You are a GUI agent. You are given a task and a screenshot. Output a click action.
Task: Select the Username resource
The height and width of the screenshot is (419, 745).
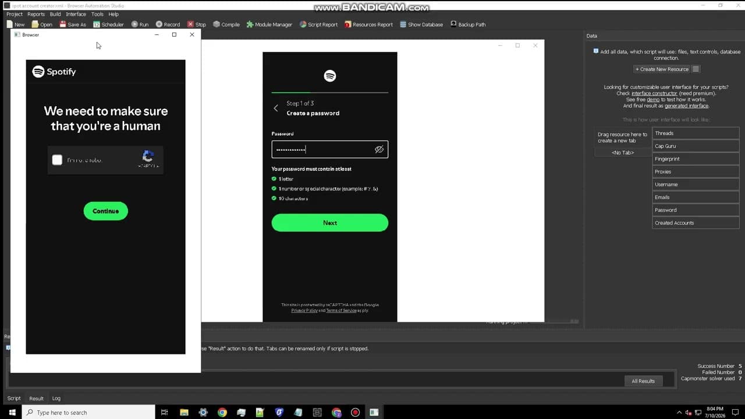696,184
